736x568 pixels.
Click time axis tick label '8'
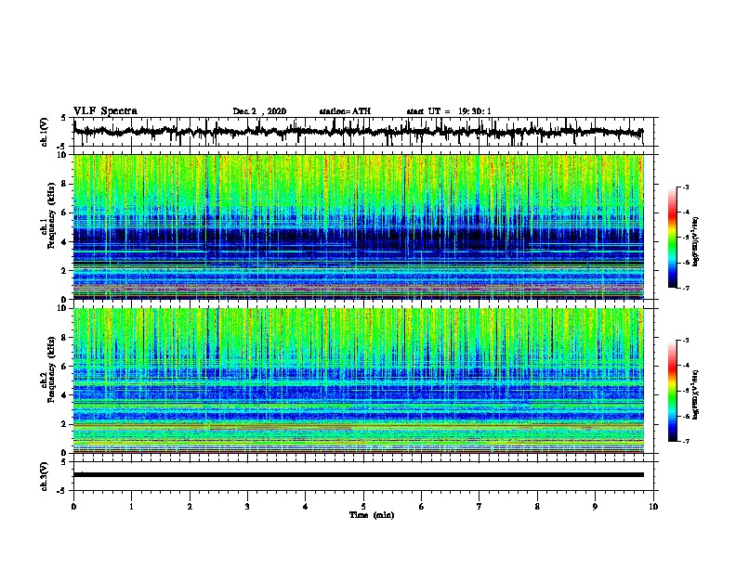(537, 506)
